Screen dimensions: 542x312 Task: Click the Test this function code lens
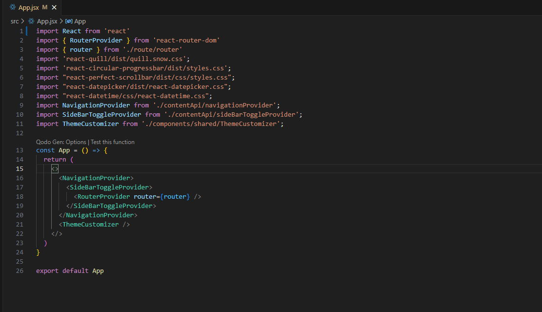tap(112, 142)
